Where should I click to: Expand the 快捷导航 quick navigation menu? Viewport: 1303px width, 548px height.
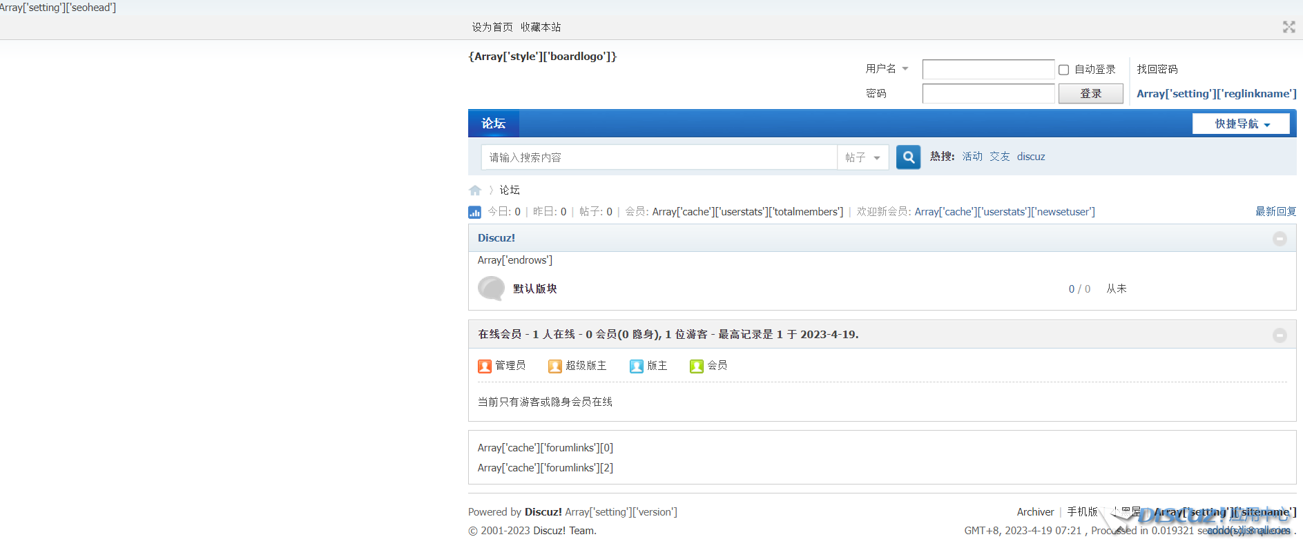(x=1242, y=124)
